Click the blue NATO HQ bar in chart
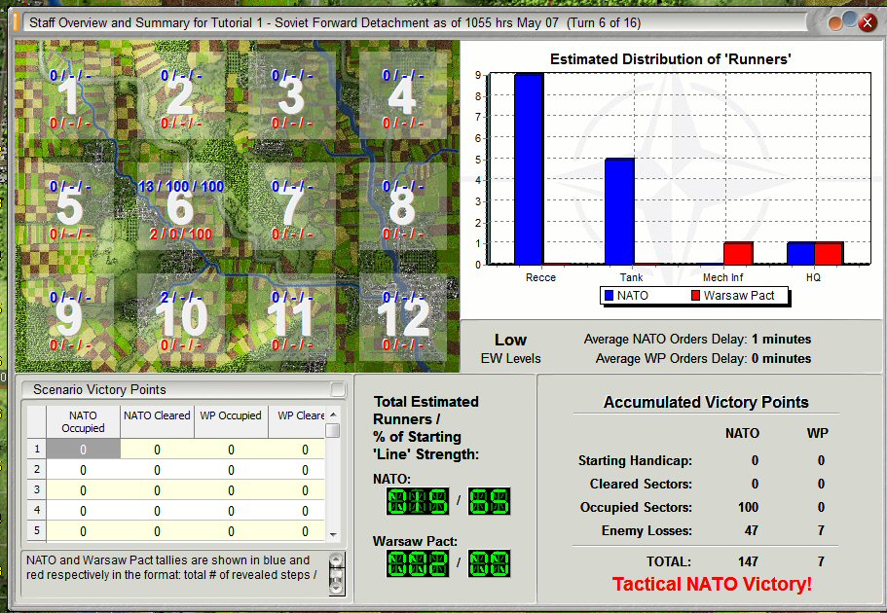Screen dimensions: 887x613 (x=801, y=253)
